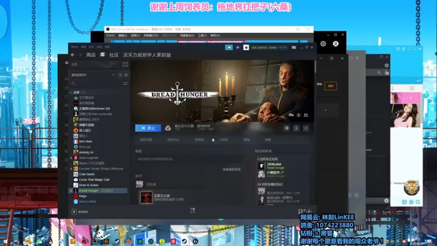Screen dimensions: 437x246
Task: Click add-friend icon in dark right window
Action: (387, 73)
